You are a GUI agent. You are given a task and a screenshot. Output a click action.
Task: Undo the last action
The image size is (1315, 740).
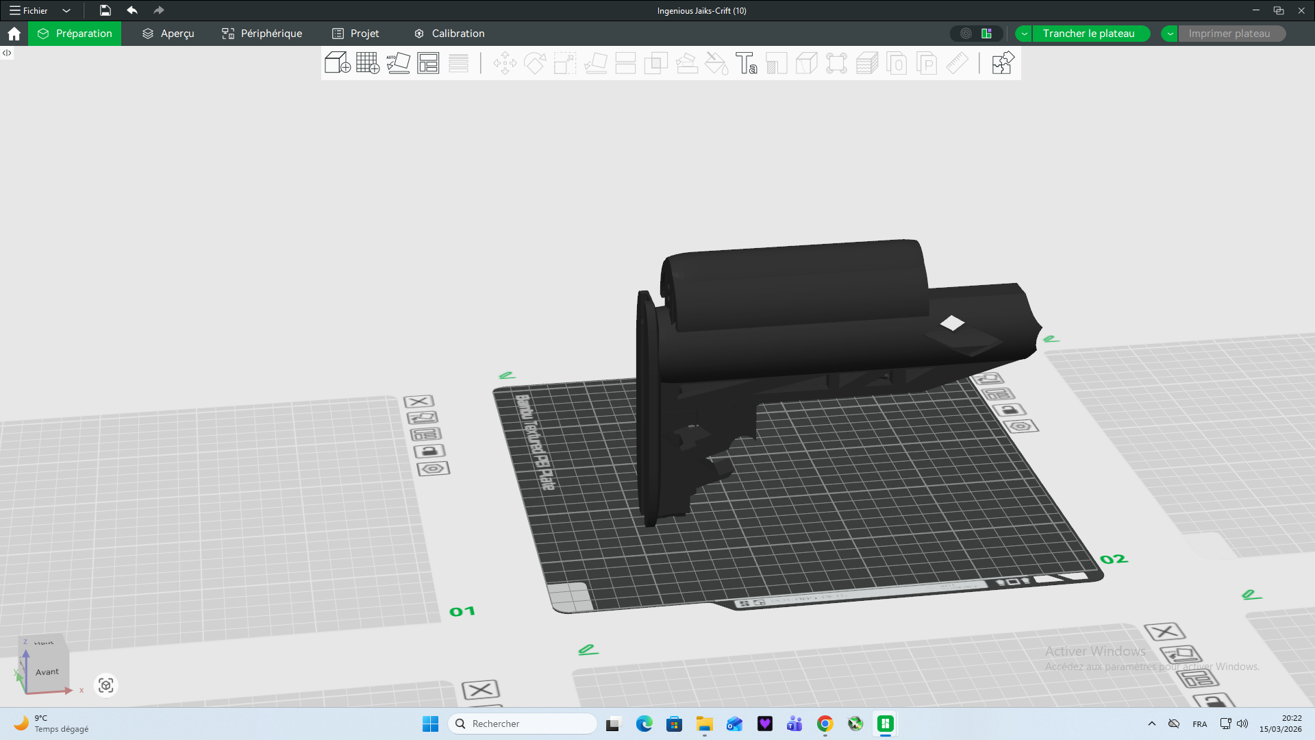click(x=132, y=10)
